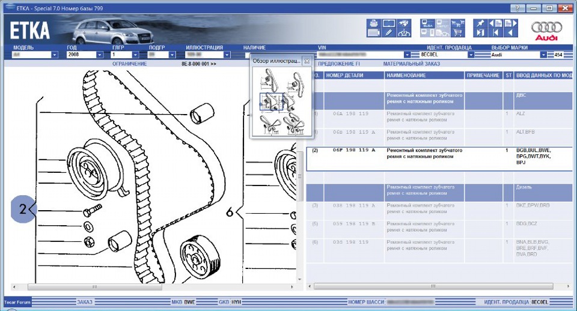Click the greyed monitor and phone icon
Viewport: 577px width, 311px height.
[x=427, y=32]
